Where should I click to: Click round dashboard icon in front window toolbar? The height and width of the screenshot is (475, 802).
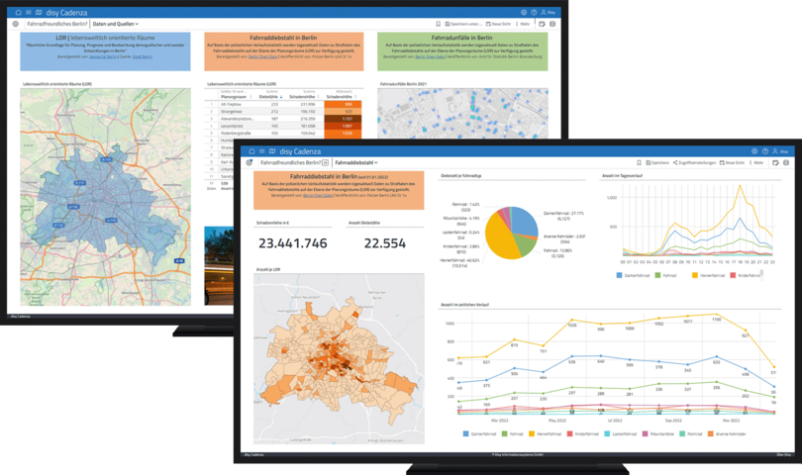tap(250, 162)
